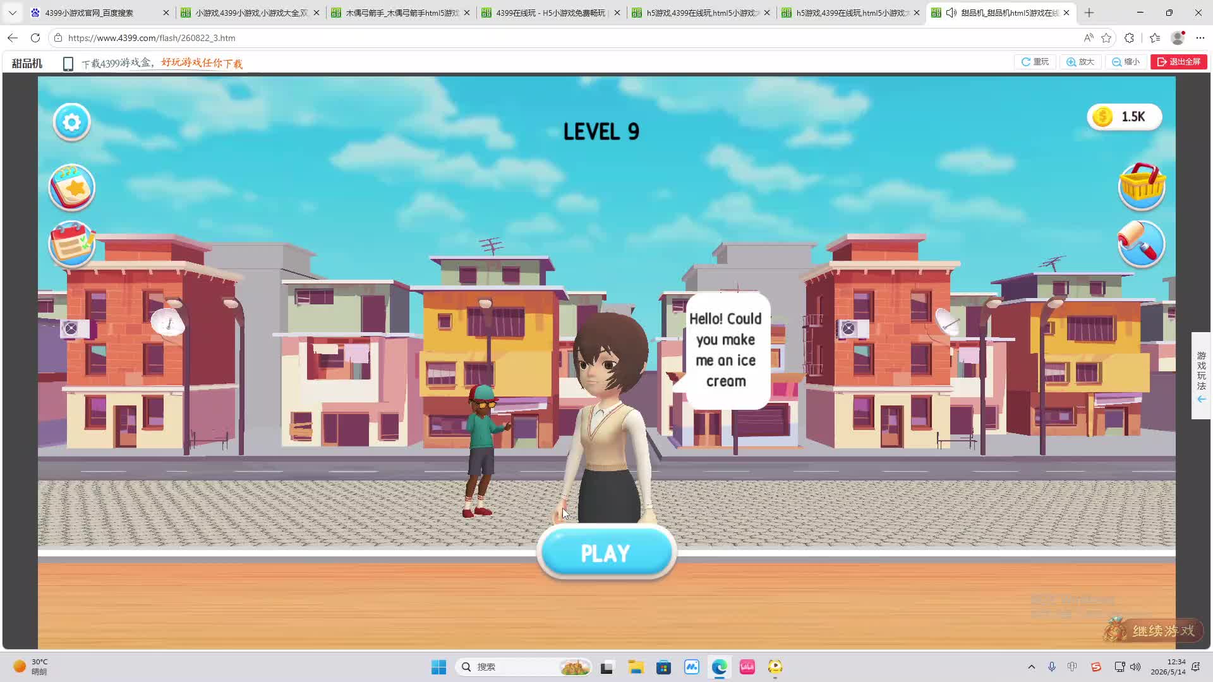The width and height of the screenshot is (1213, 682).
Task: Switch to the 4399在线玩 - H5小游戏 tab
Action: click(551, 13)
